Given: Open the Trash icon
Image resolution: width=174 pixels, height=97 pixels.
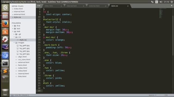Looking at the screenshot, I should [5, 92].
